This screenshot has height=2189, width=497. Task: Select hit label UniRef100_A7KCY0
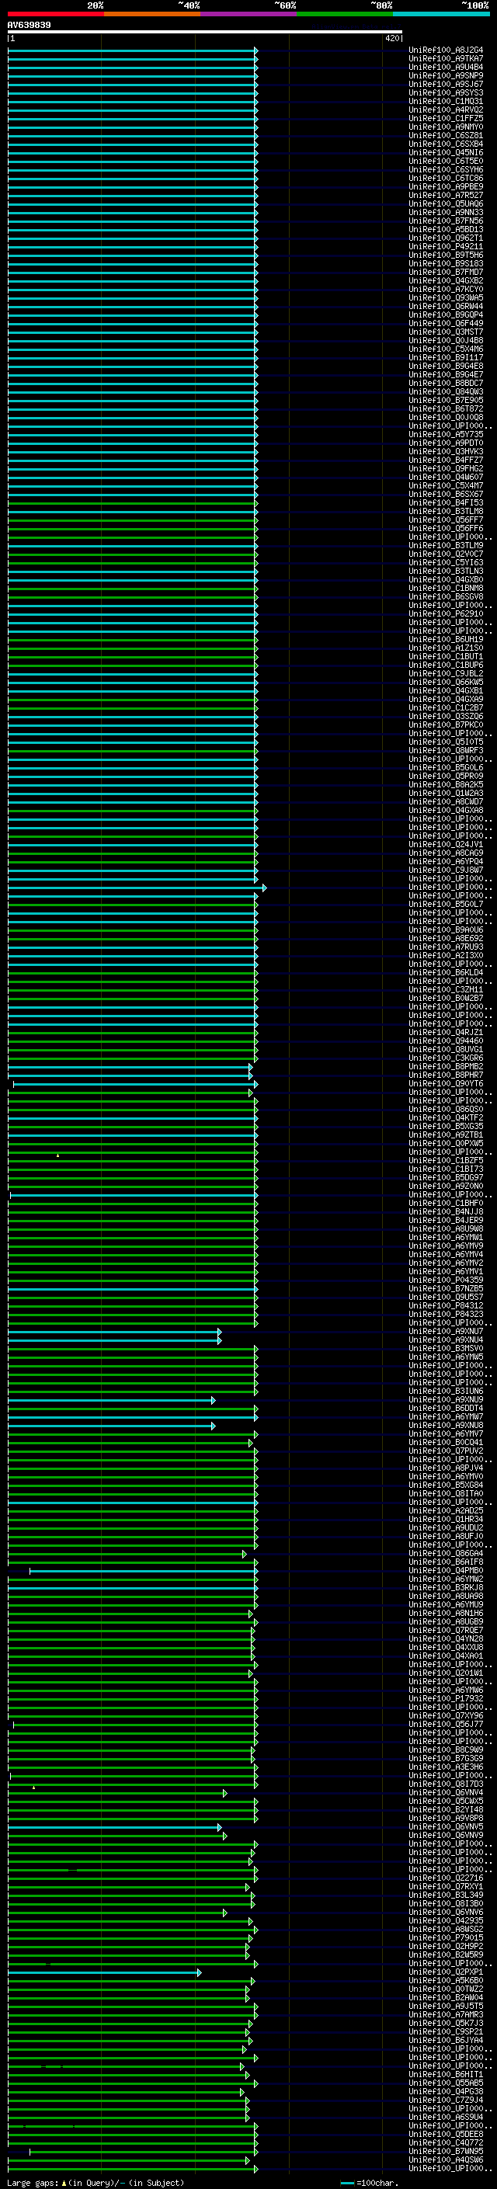446,289
